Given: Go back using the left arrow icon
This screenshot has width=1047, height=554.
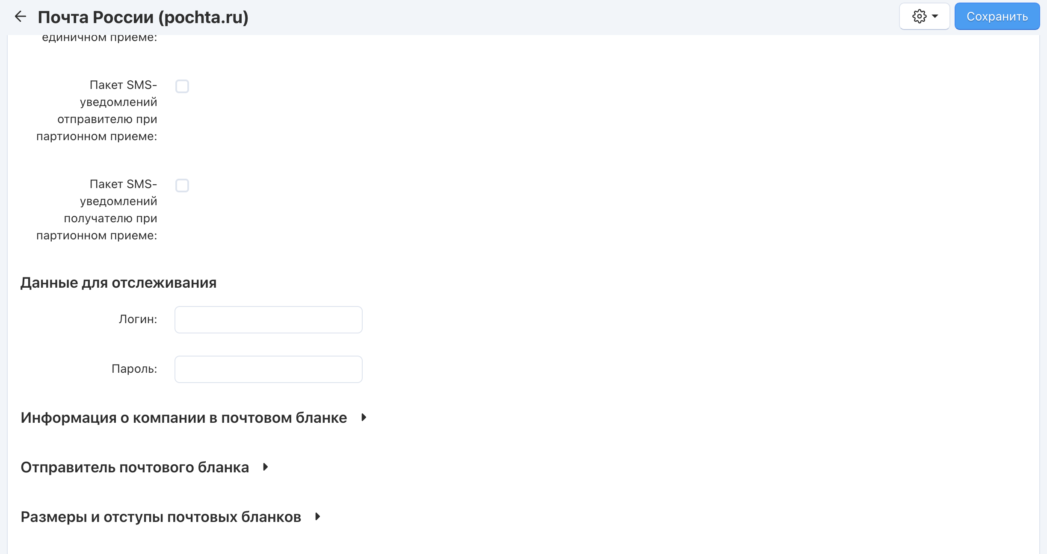Looking at the screenshot, I should pos(20,17).
